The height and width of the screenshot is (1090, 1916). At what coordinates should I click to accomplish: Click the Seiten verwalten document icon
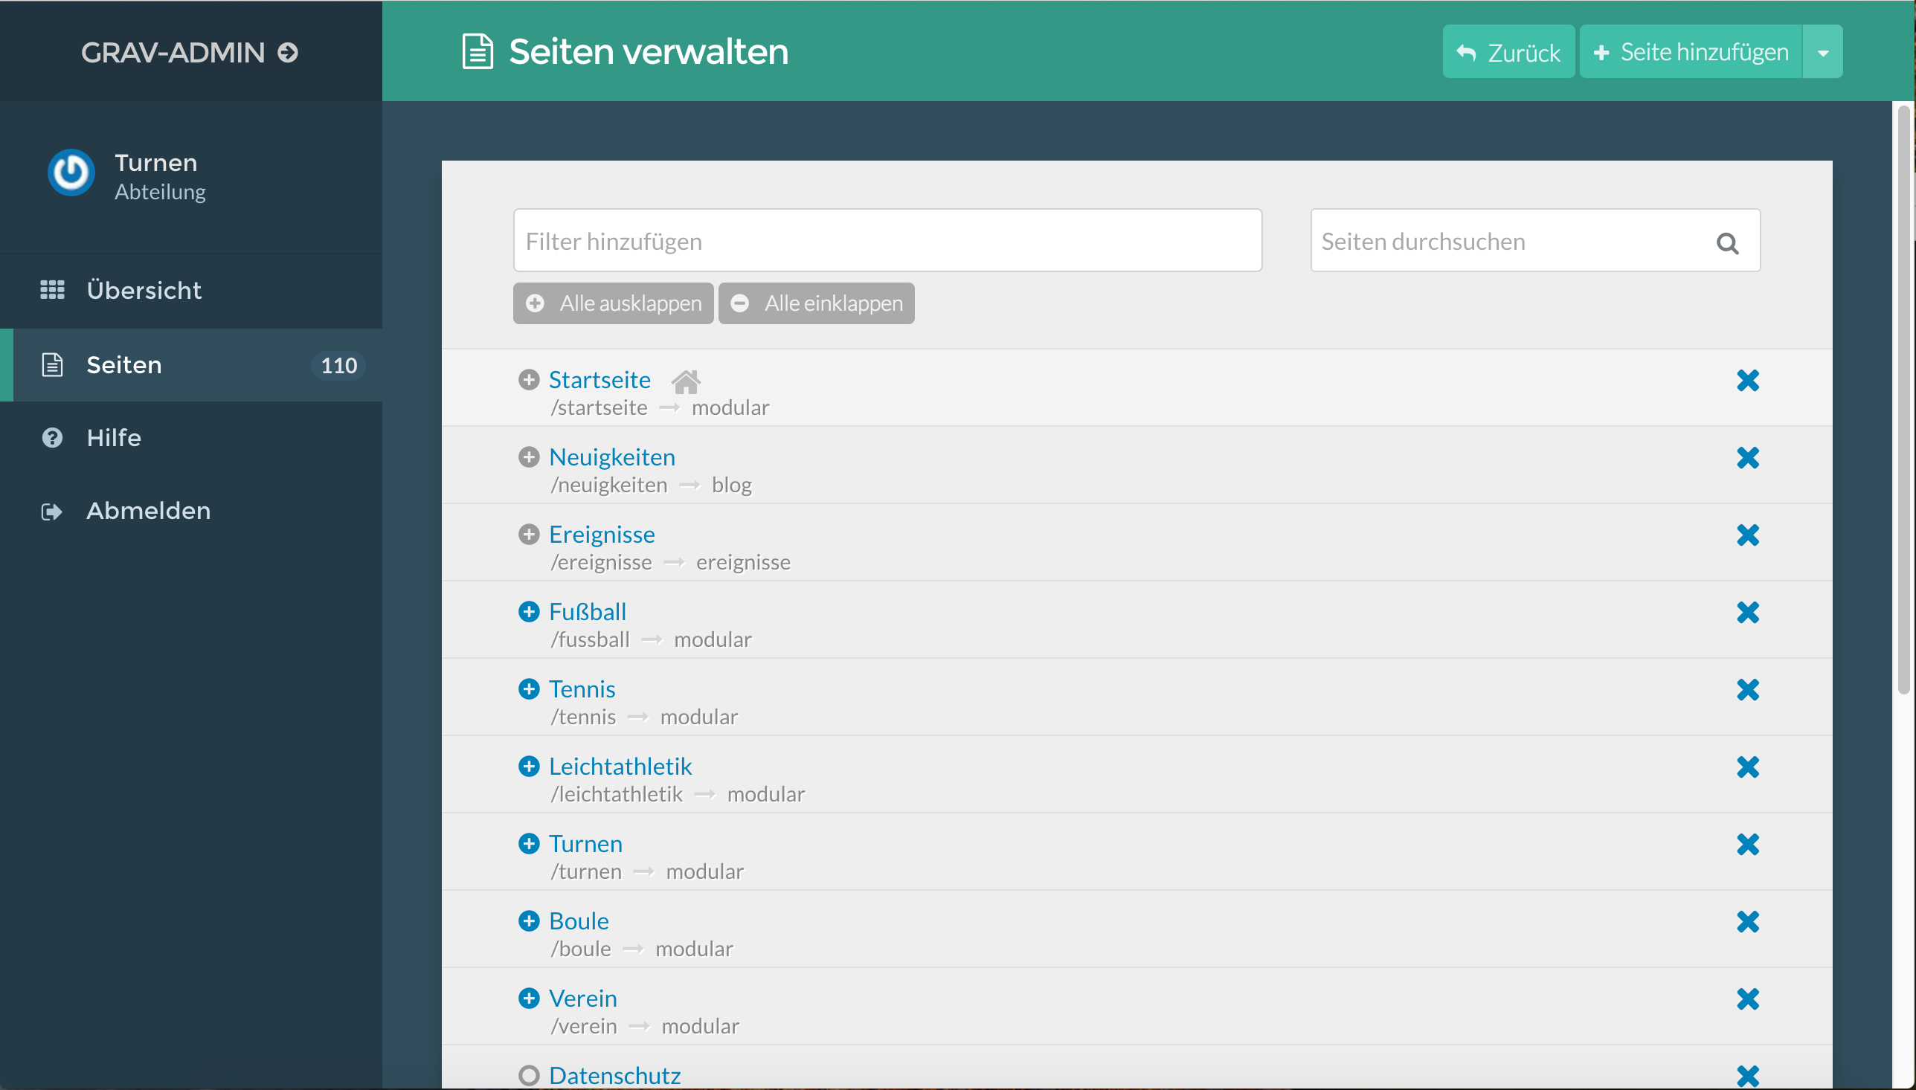click(x=477, y=51)
